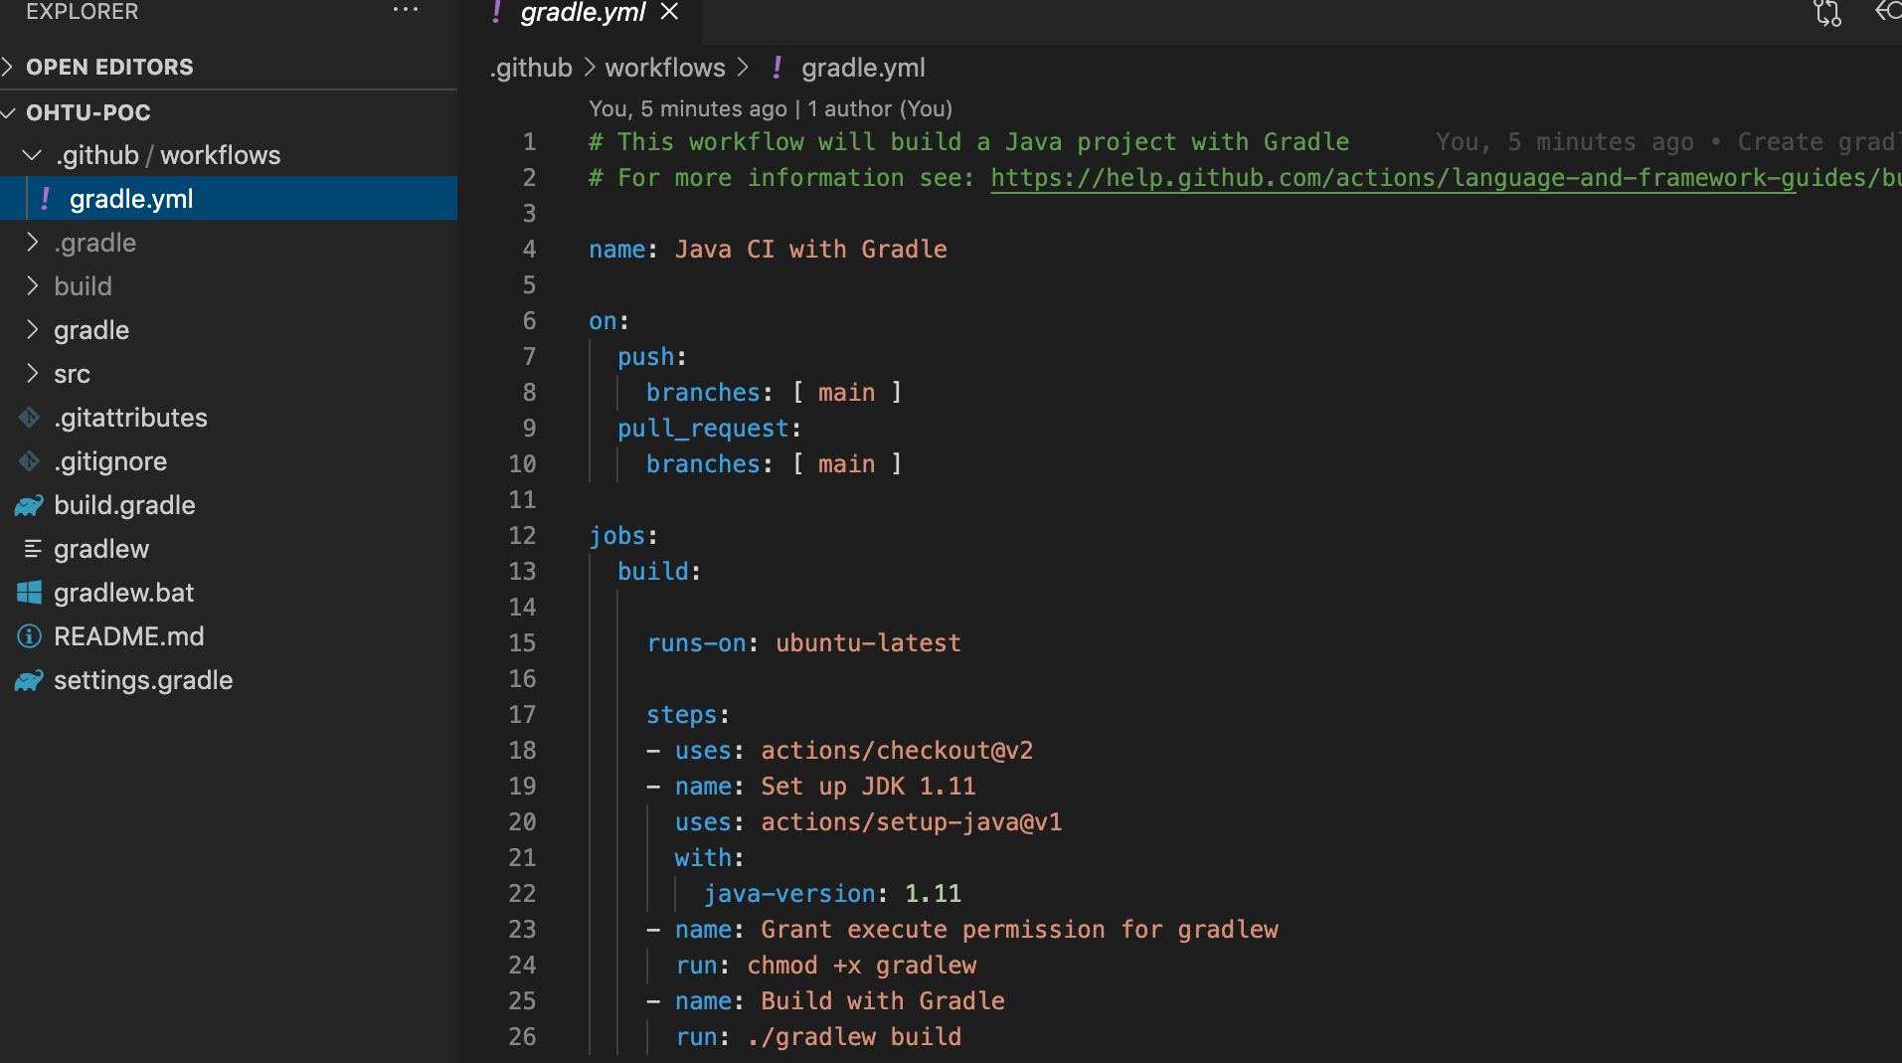Image resolution: width=1902 pixels, height=1063 pixels.
Task: Click "actions/checkout@v2" on line 18
Action: coord(897,751)
